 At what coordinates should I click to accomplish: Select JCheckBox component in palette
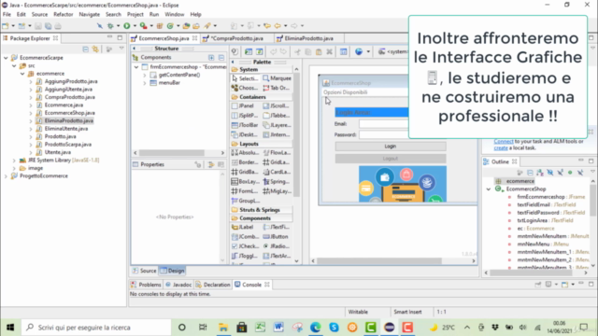(x=245, y=246)
